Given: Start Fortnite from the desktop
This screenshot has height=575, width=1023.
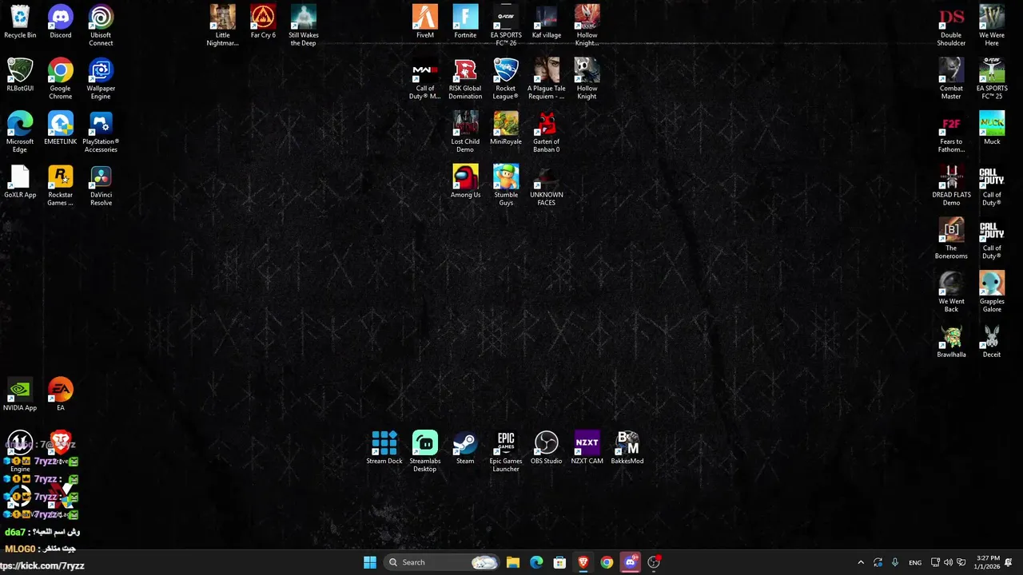Looking at the screenshot, I should (x=465, y=22).
